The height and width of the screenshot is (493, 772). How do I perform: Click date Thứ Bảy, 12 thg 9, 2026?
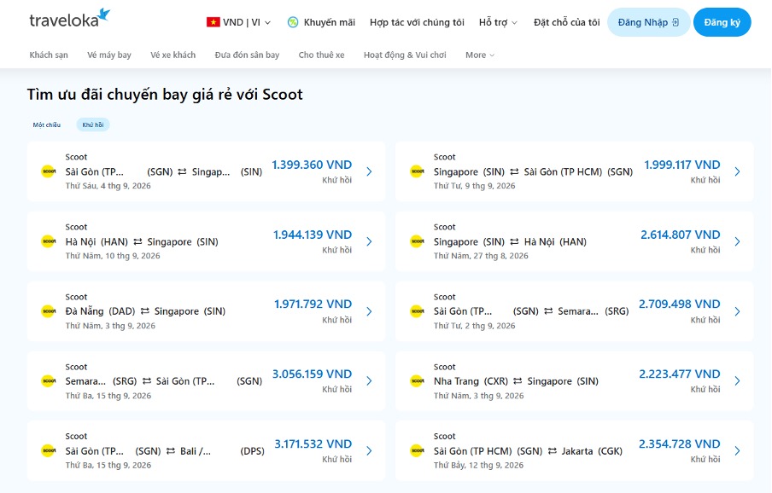pos(478,465)
